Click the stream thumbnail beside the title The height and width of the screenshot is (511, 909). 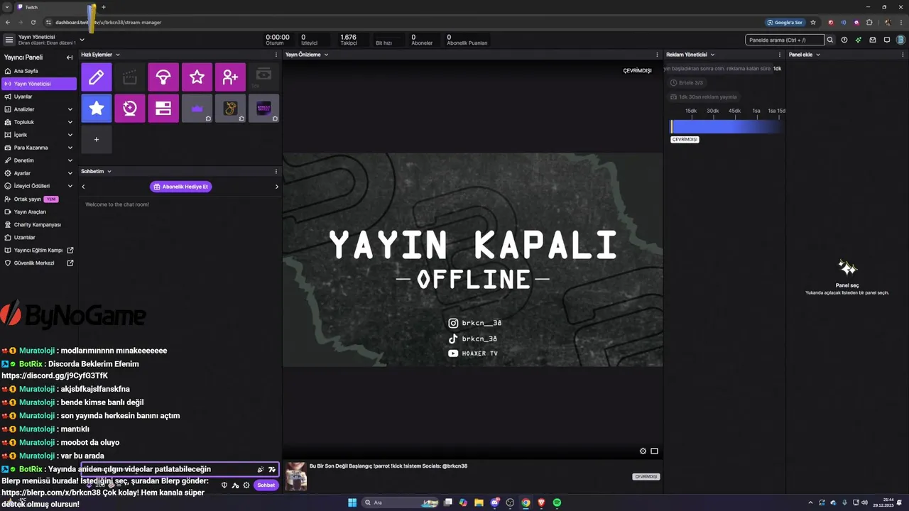tap(296, 476)
